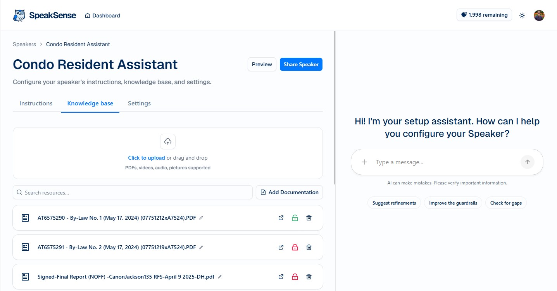Toggle the green unlock icon on By-Law No. 1
The image size is (557, 291).
point(295,218)
